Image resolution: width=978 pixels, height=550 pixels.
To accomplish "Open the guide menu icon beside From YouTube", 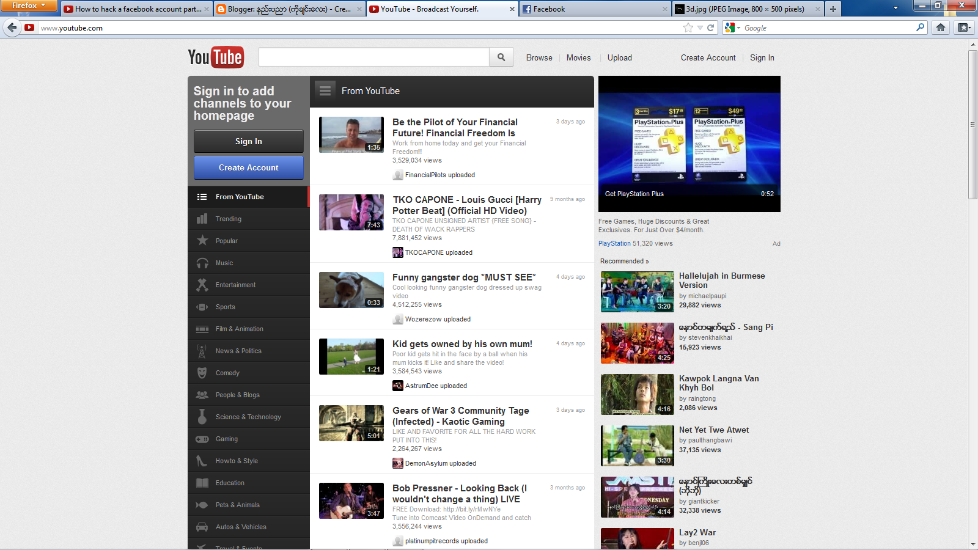I will 325,90.
